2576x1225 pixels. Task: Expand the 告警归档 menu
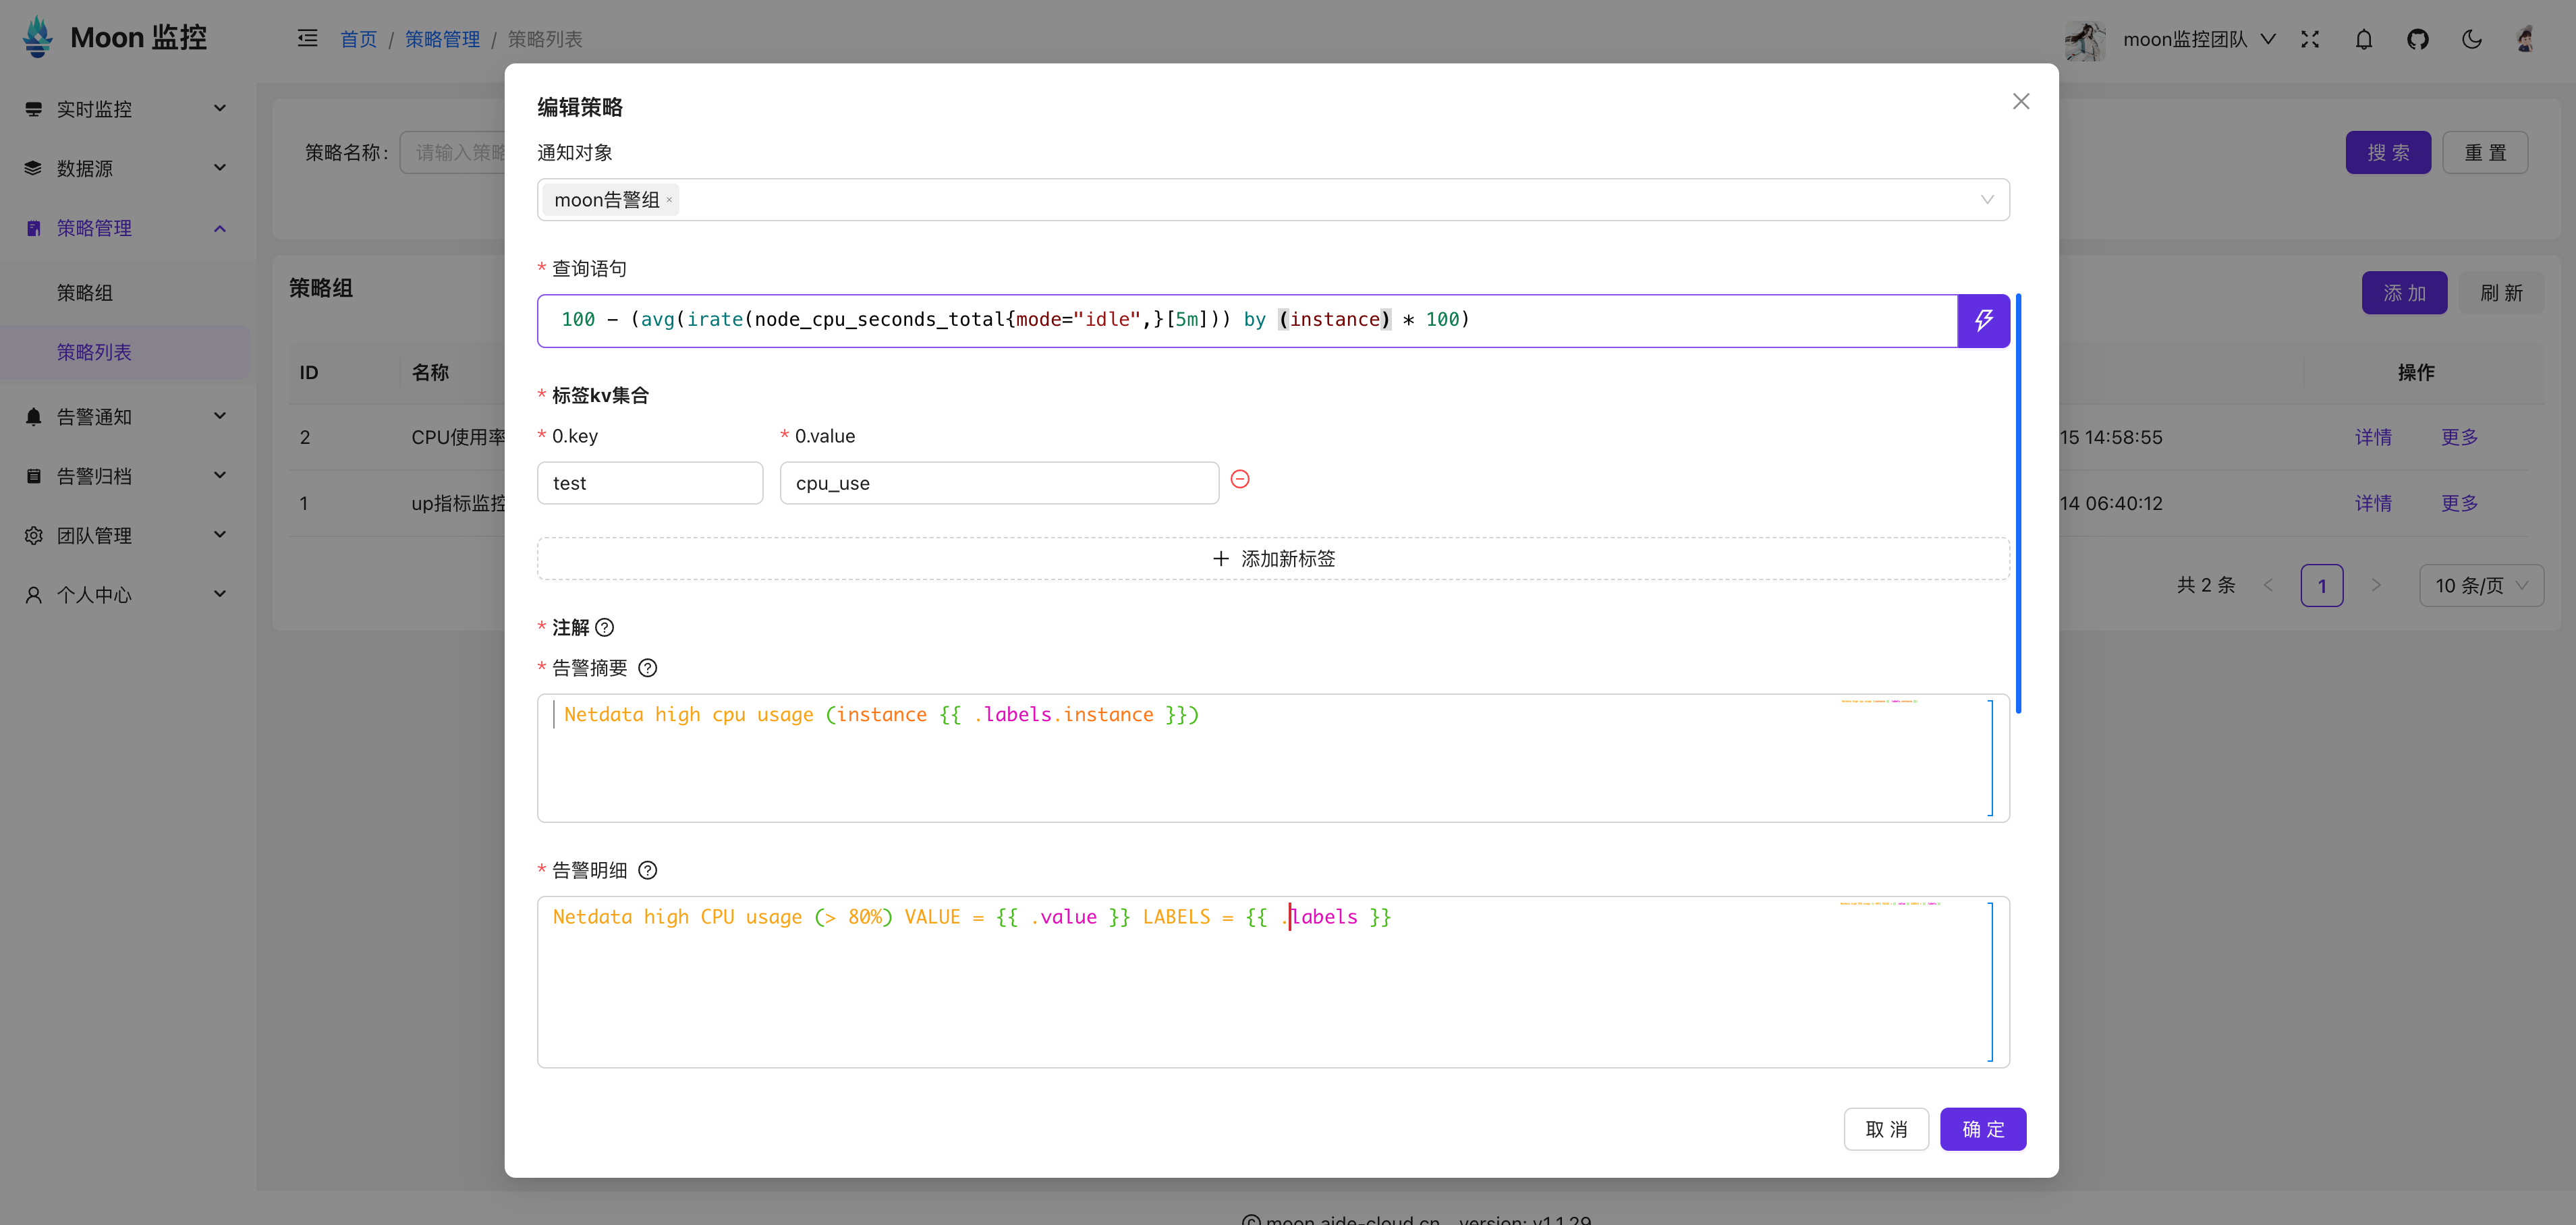click(220, 474)
